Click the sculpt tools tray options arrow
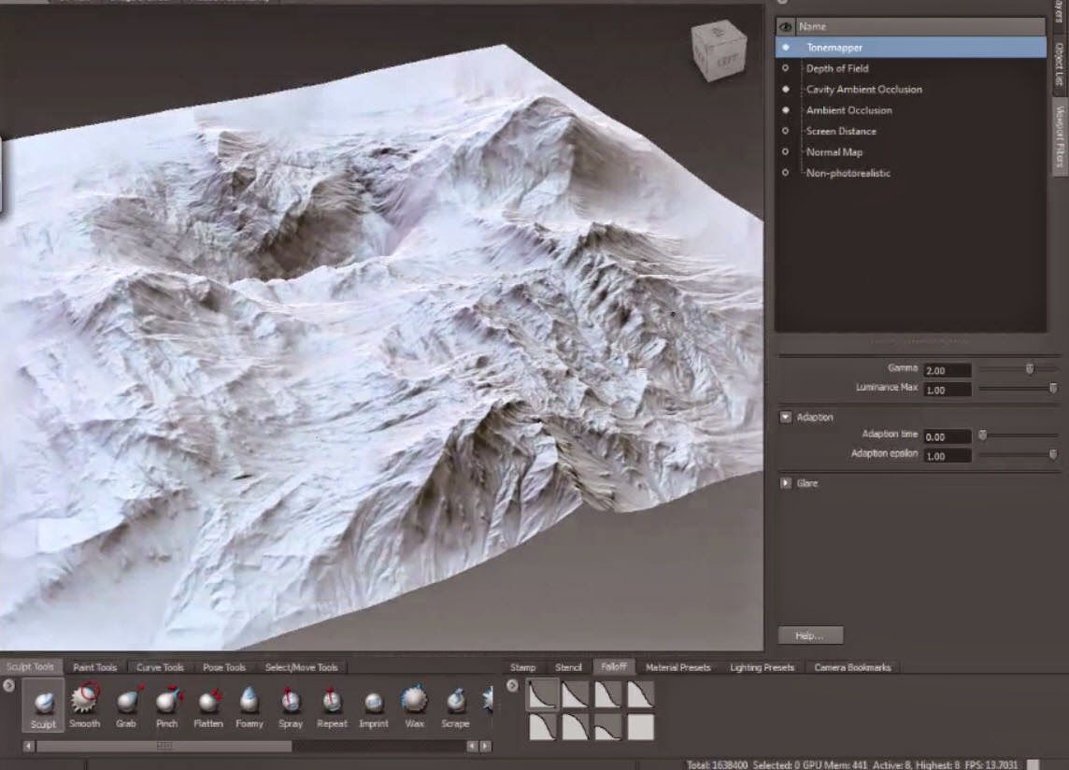Screen dimensions: 1069x770 click(8, 686)
